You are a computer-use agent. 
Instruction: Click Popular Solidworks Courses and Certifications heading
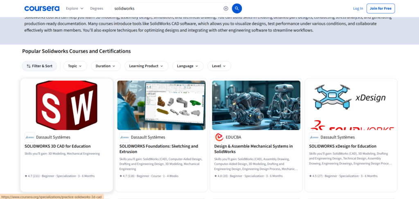point(77,51)
